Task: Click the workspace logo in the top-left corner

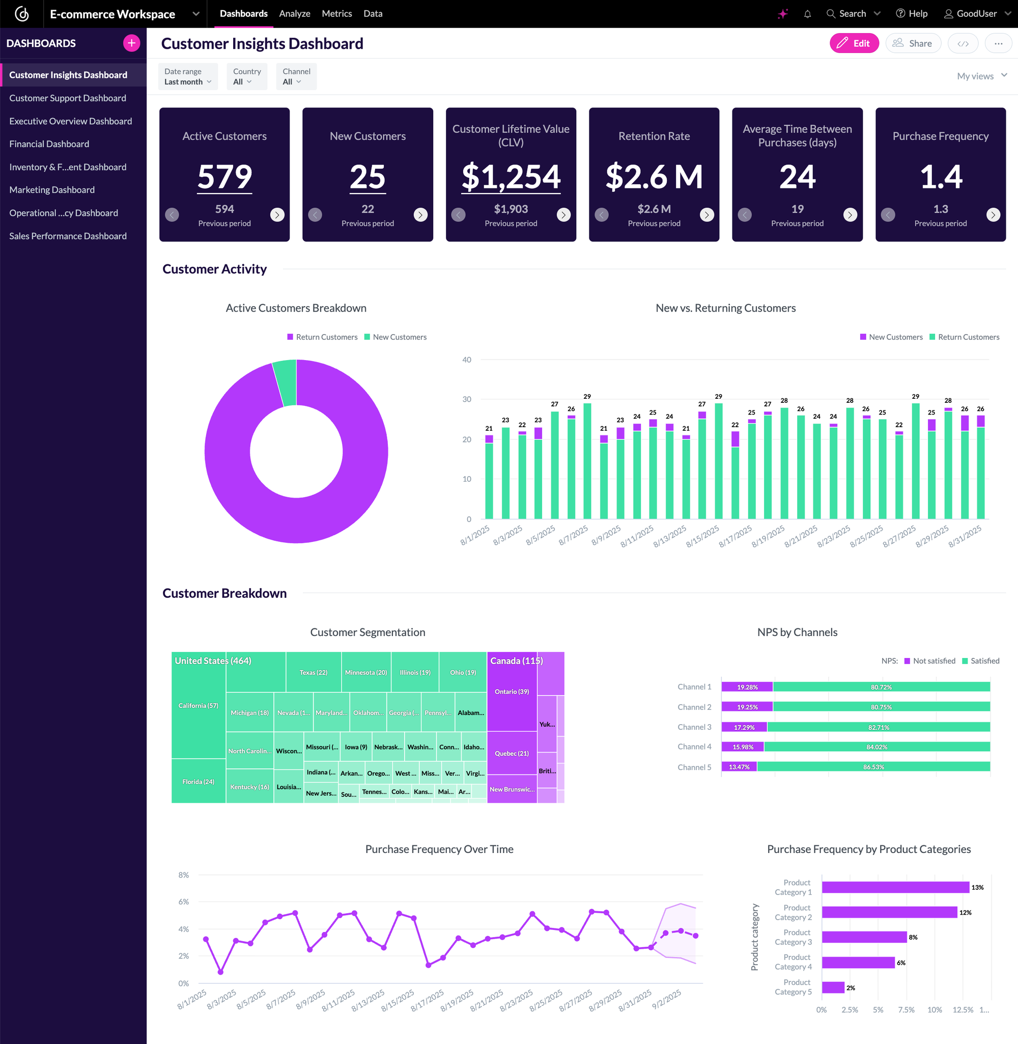Action: click(x=21, y=13)
